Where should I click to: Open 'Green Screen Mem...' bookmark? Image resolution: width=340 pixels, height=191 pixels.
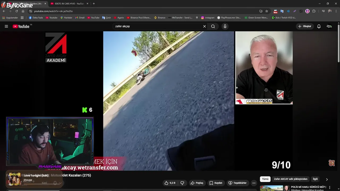pyautogui.click(x=256, y=18)
